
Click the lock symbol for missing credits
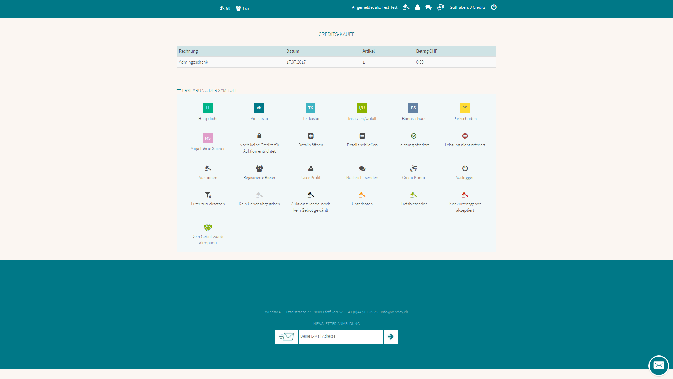[259, 136]
